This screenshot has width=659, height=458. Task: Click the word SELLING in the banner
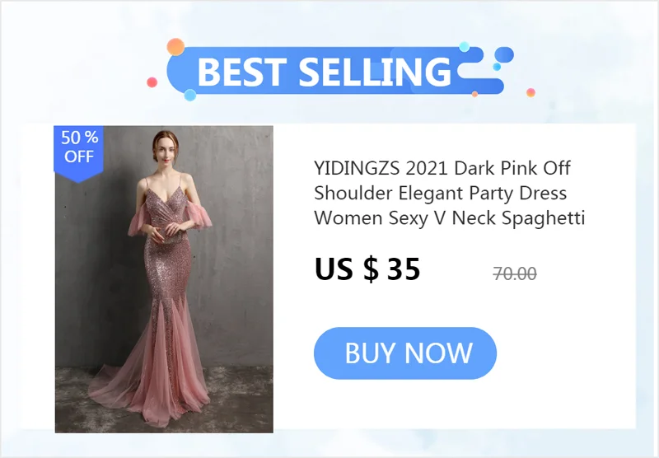point(375,72)
